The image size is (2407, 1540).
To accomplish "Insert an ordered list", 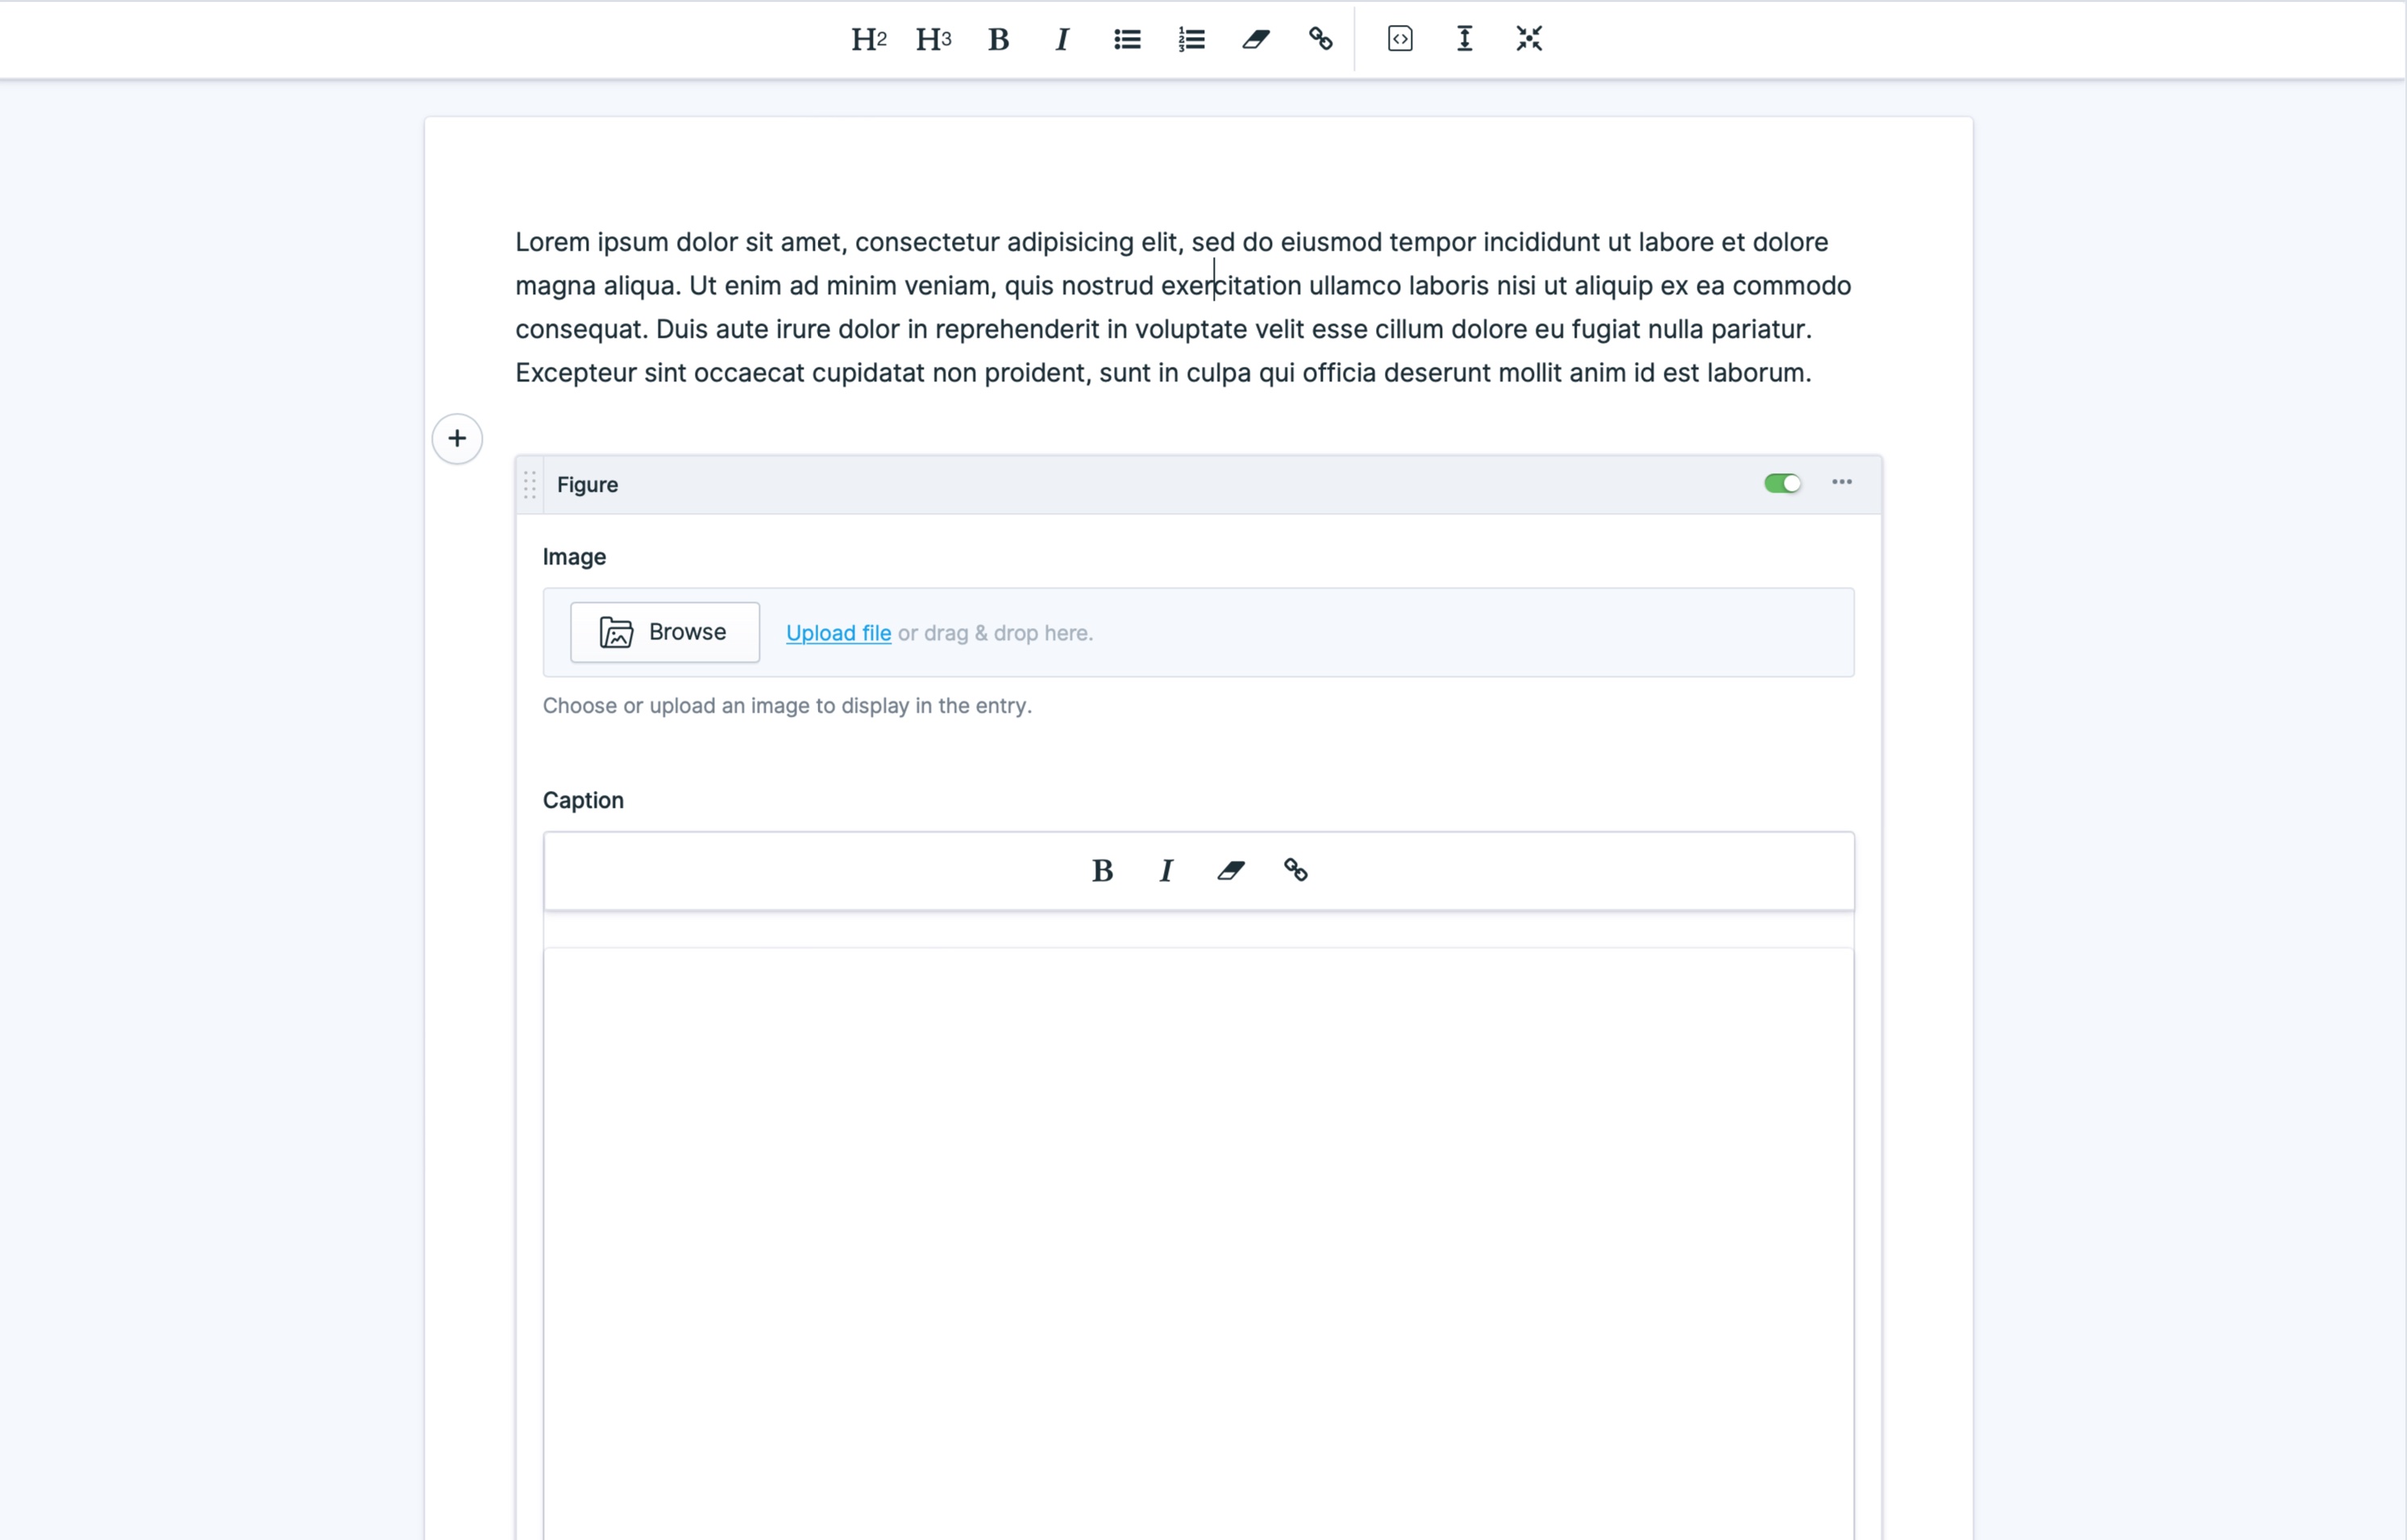I will pyautogui.click(x=1191, y=39).
